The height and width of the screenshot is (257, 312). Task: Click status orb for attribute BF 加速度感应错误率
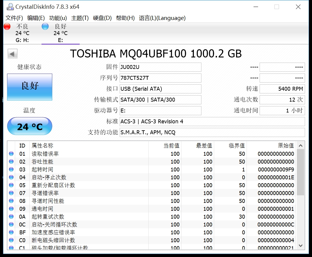click(11, 232)
